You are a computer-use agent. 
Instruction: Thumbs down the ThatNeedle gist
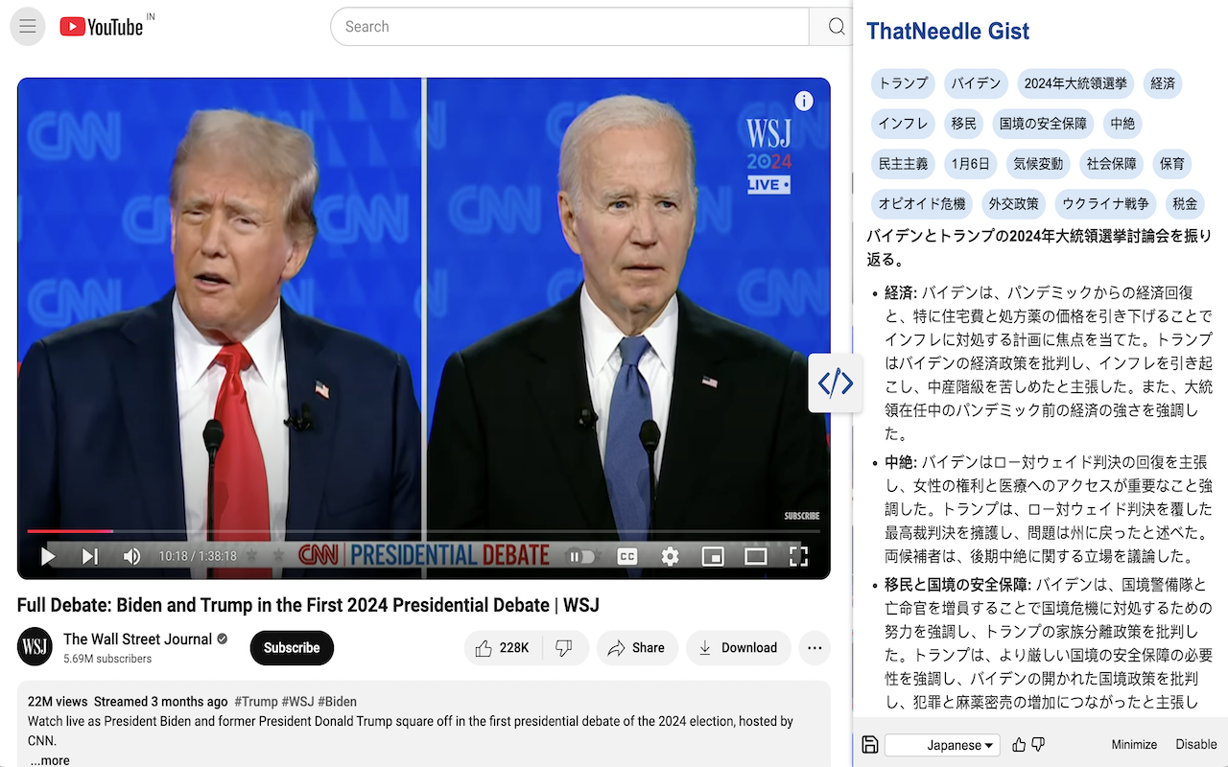[x=1037, y=745]
